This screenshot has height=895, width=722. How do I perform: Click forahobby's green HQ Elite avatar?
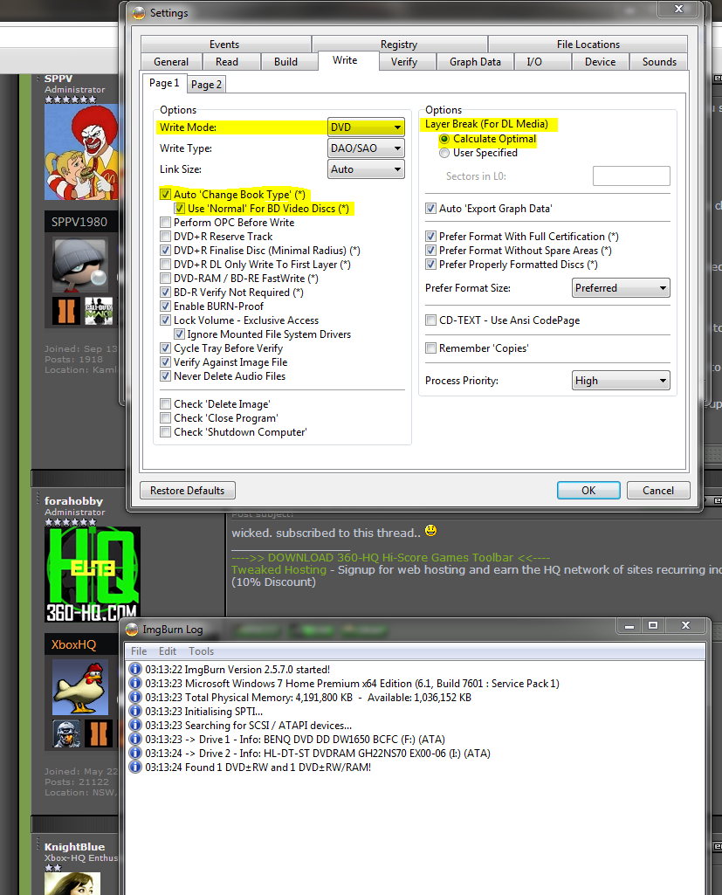point(93,575)
